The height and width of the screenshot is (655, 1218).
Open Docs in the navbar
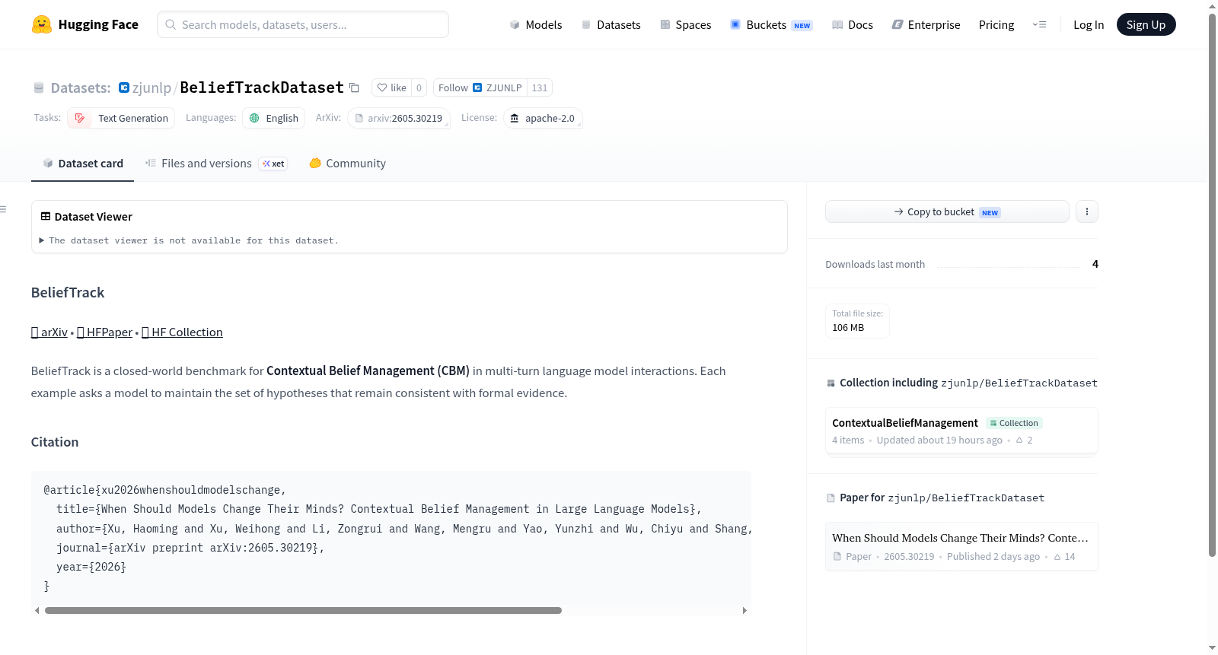[x=853, y=24]
